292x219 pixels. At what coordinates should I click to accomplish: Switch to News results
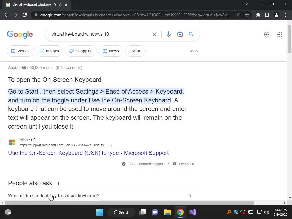point(111,51)
